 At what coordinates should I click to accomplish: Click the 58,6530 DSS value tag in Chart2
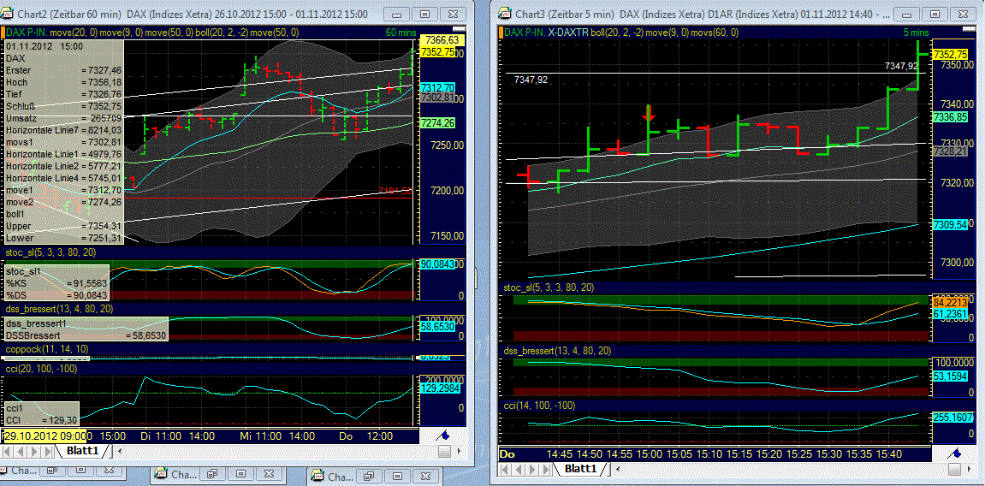click(438, 327)
